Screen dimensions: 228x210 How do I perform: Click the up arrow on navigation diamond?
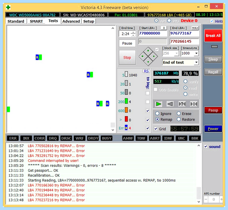148,50
